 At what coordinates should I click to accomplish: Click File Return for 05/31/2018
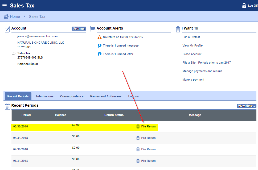pos(148,138)
